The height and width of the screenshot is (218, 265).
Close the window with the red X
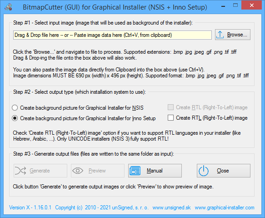252,5
